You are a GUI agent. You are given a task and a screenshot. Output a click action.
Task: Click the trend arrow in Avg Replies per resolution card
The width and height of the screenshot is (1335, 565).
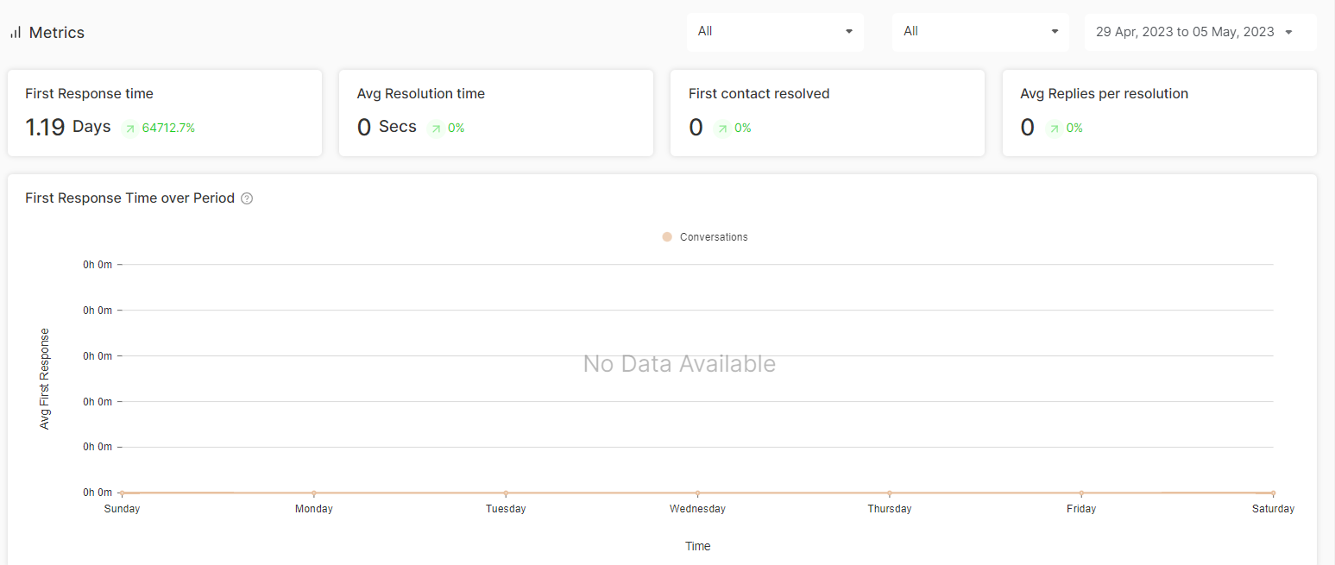pyautogui.click(x=1054, y=129)
